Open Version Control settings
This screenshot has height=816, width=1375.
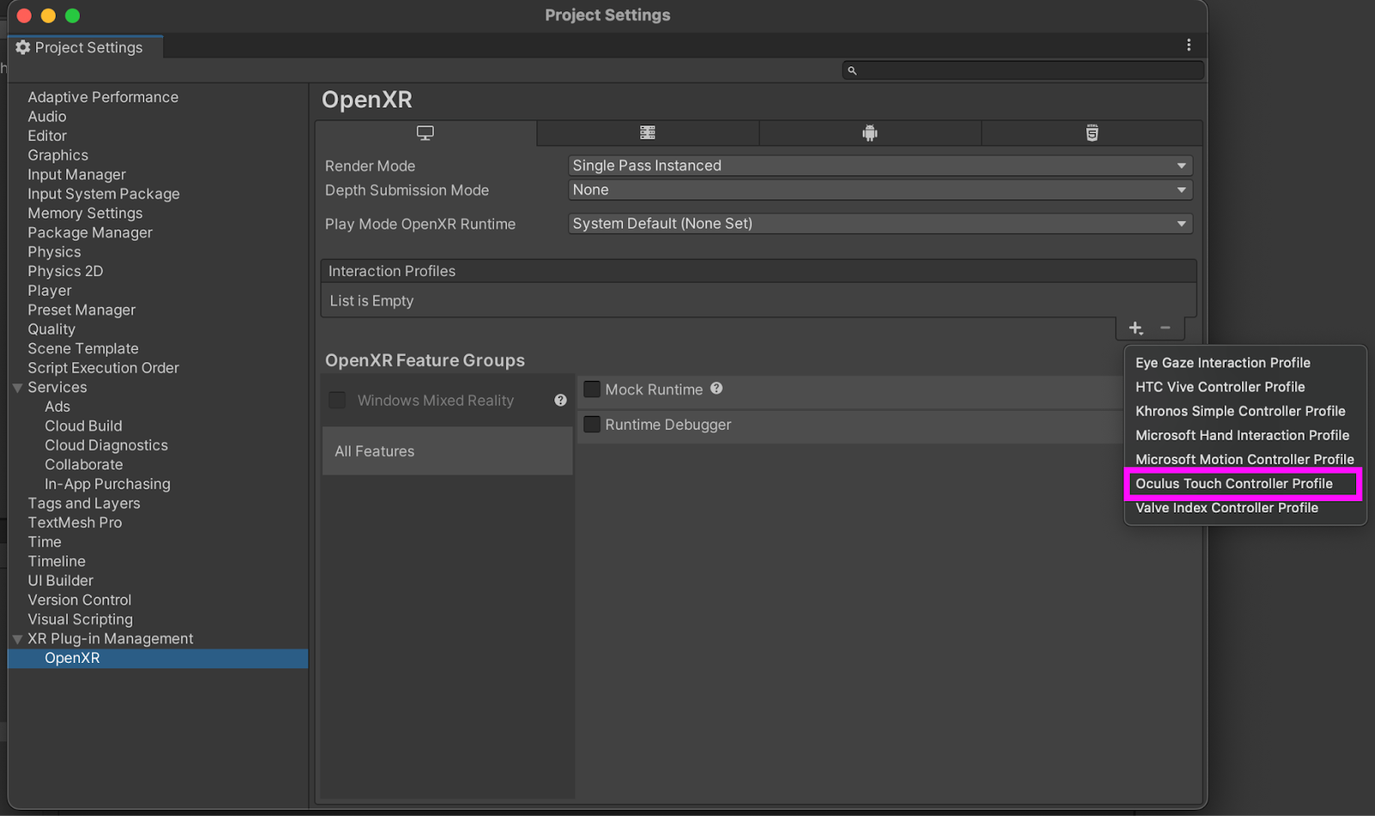pos(80,600)
